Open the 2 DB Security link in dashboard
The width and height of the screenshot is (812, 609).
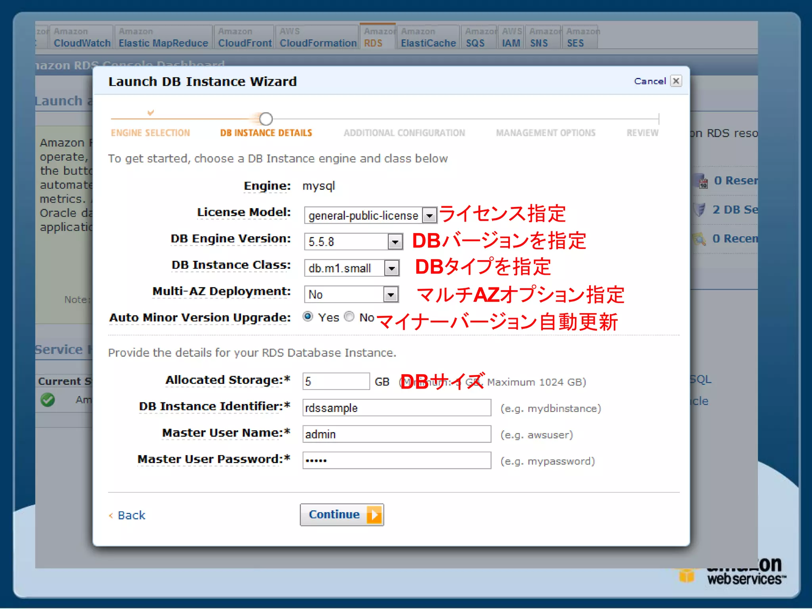coord(735,210)
